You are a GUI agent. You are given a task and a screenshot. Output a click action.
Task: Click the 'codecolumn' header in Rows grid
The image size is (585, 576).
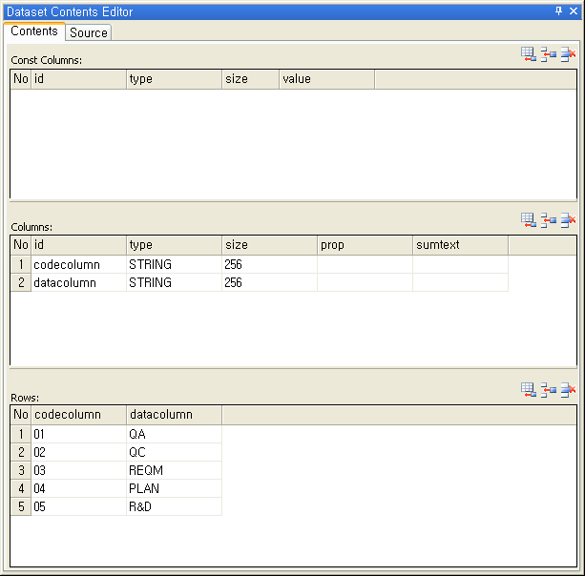[x=78, y=415]
